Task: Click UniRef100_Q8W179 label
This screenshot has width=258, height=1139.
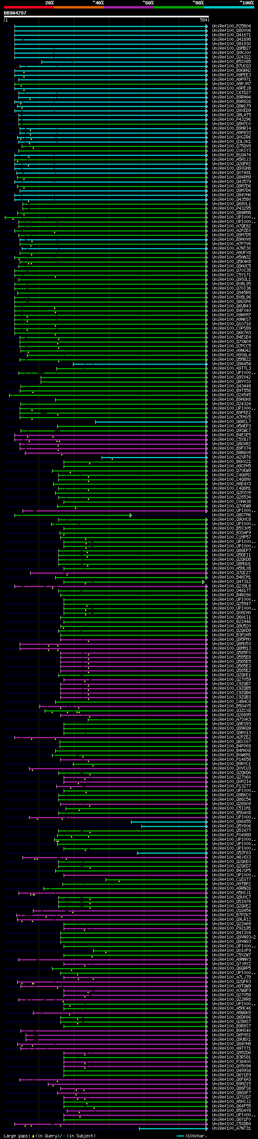Action: coord(231,106)
